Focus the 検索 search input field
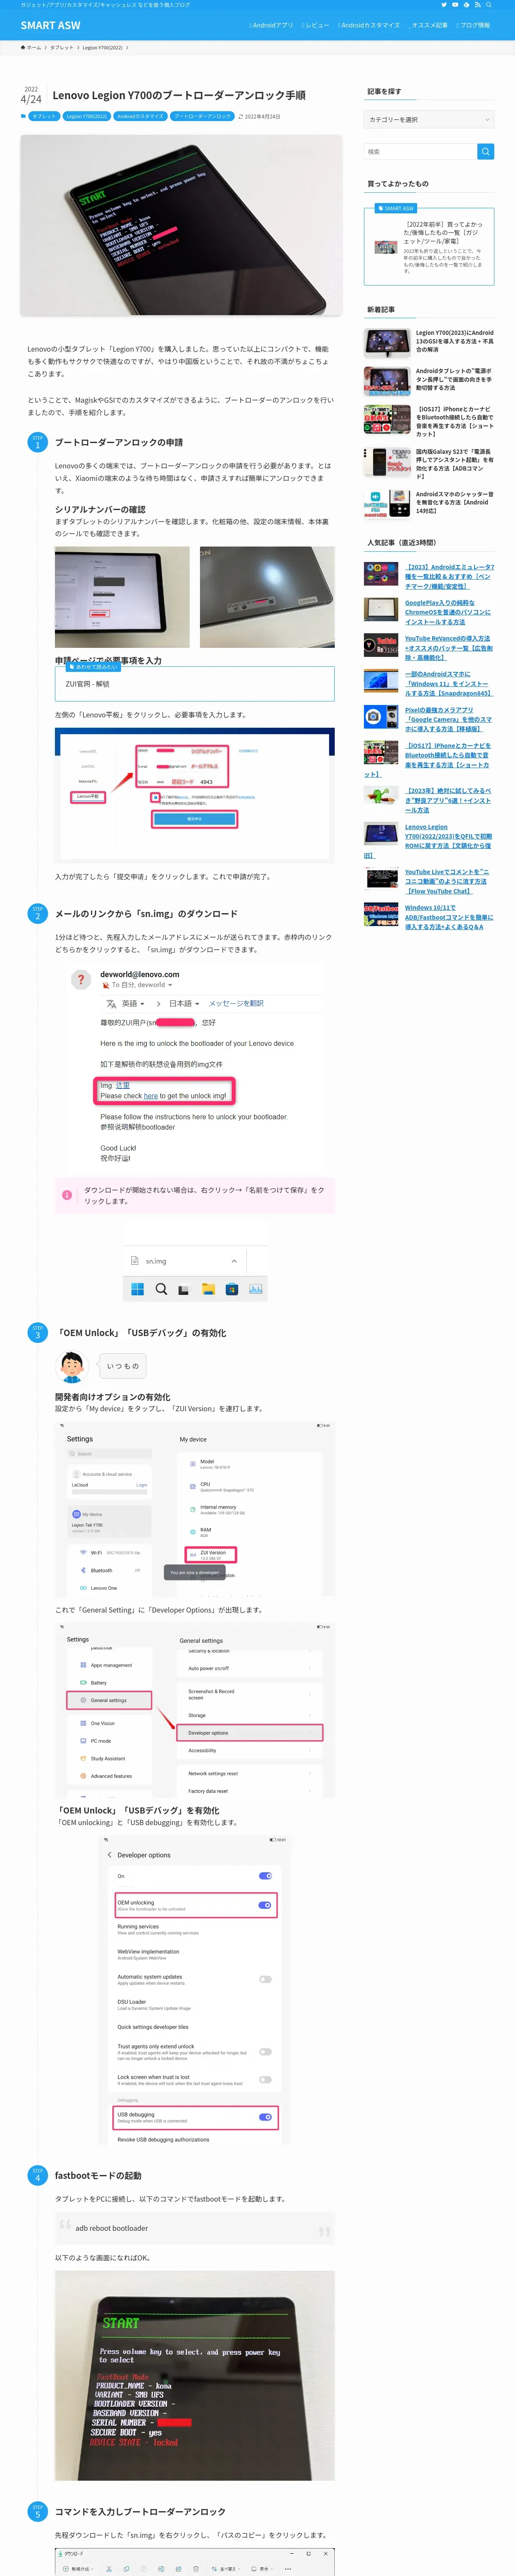515x2576 pixels. [420, 152]
